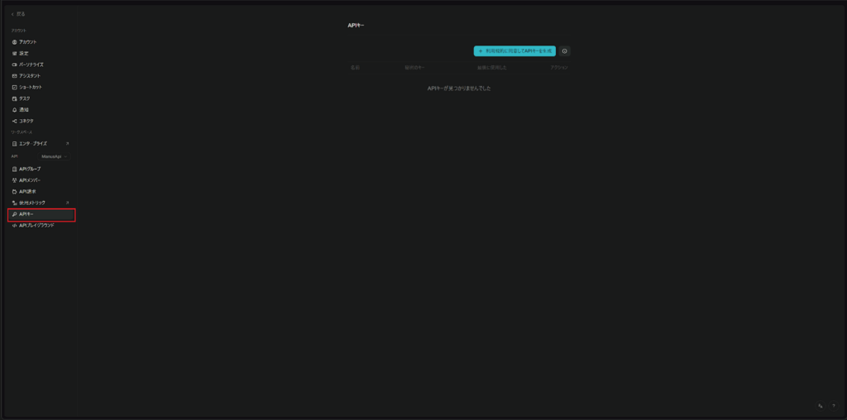Image resolution: width=847 pixels, height=420 pixels.
Task: Open the タスク menu item
Action: tap(25, 98)
